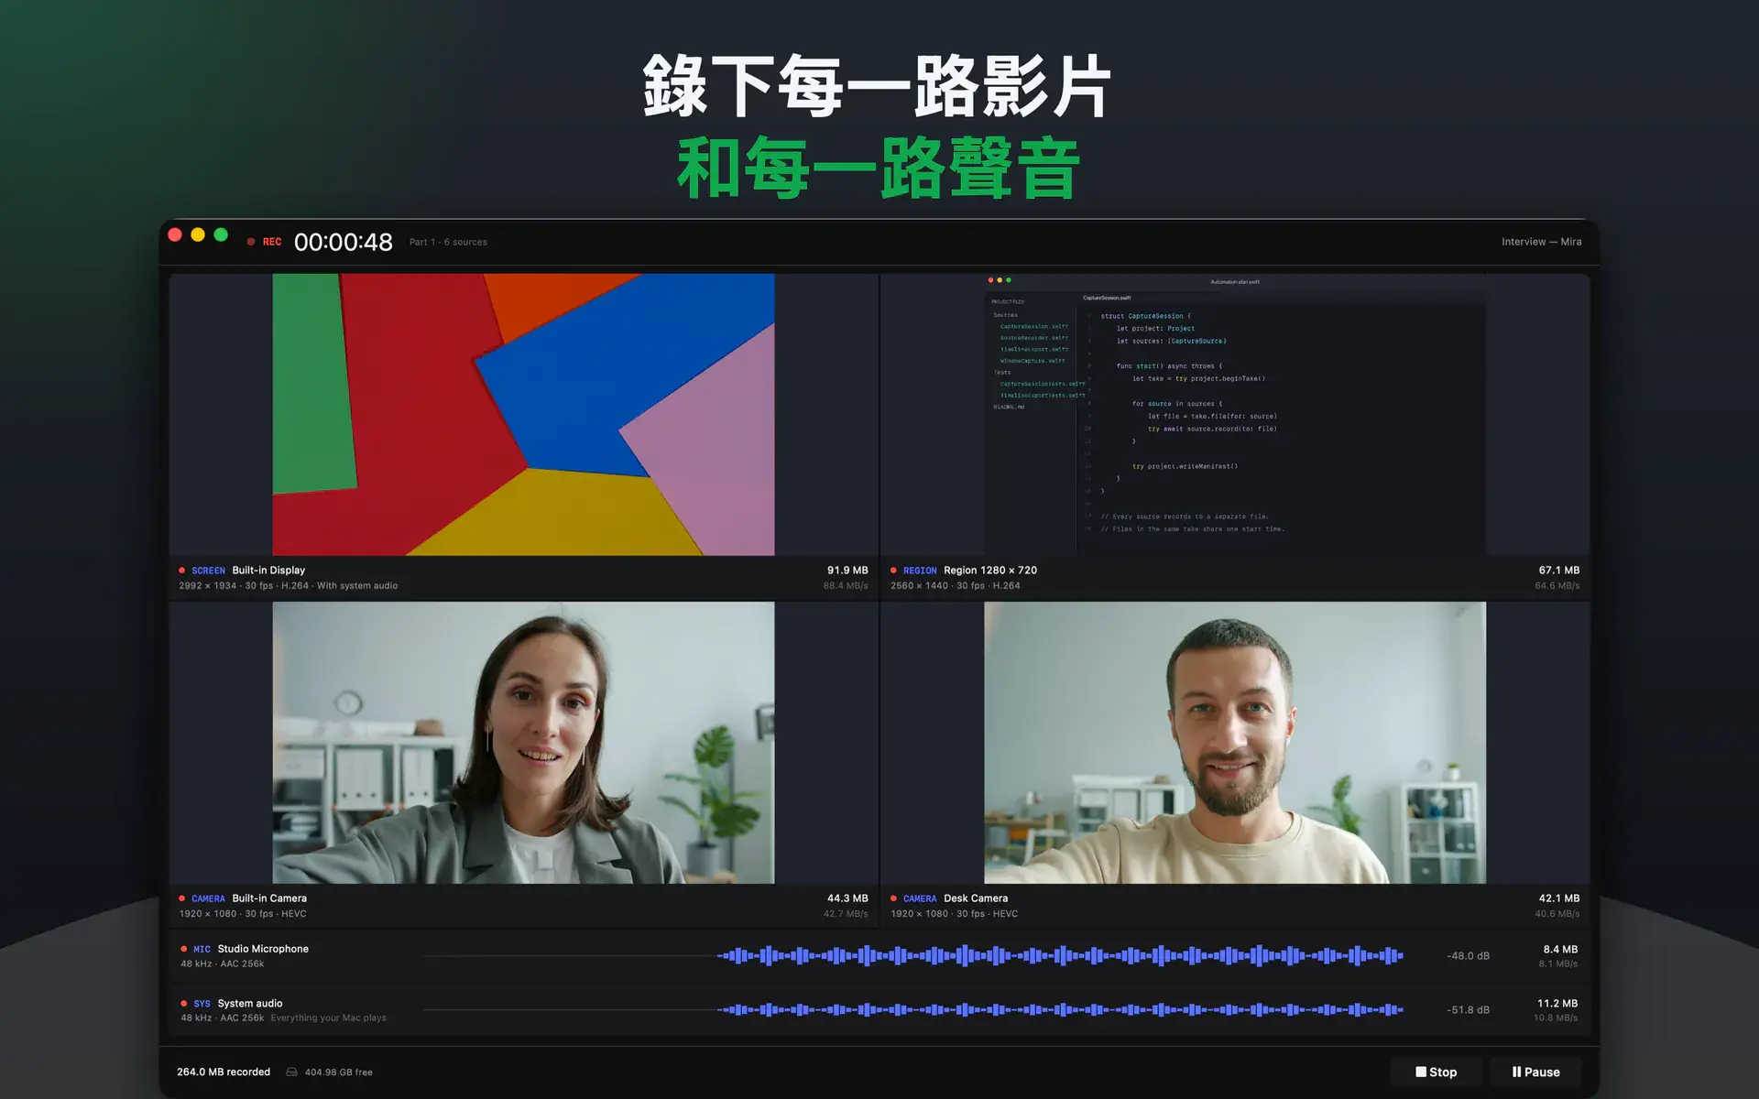The height and width of the screenshot is (1099, 1759).
Task: Click the -51.8 dB level reading
Action: (1468, 1009)
